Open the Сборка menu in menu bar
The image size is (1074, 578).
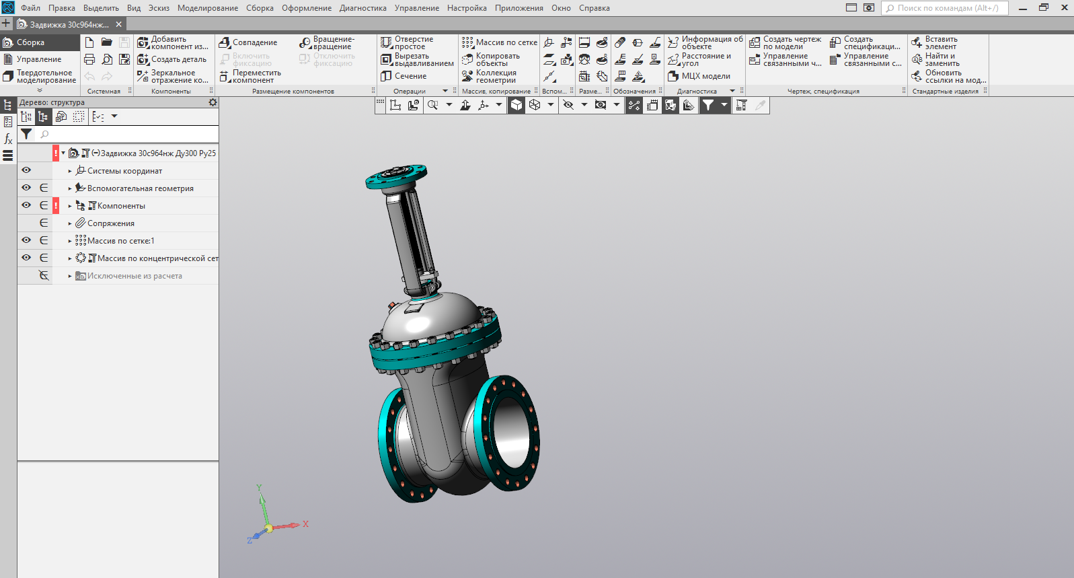coord(260,8)
